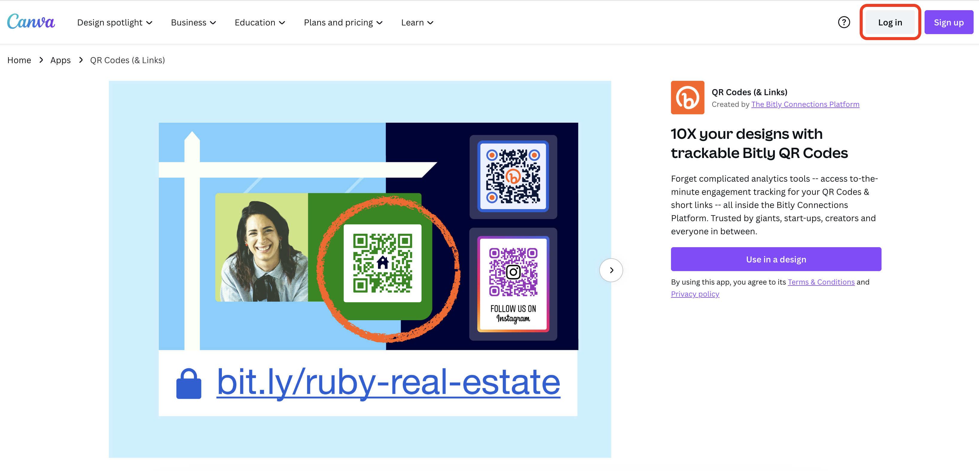Viewport: 979px width, 471px height.
Task: Click the green house QR code
Action: pos(382,263)
